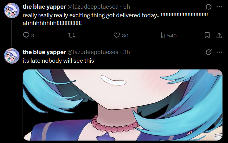Open profile avatar on first tweet
This screenshot has width=228, height=143.
point(12,11)
